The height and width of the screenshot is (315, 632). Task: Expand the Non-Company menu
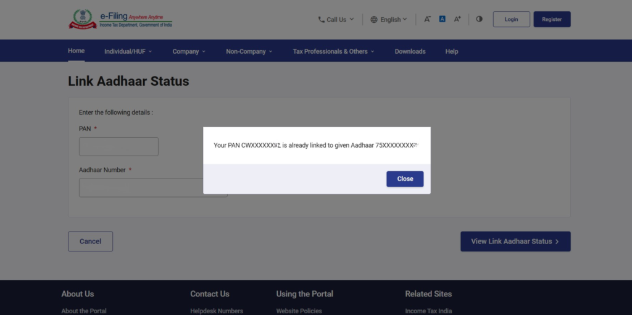tap(249, 51)
